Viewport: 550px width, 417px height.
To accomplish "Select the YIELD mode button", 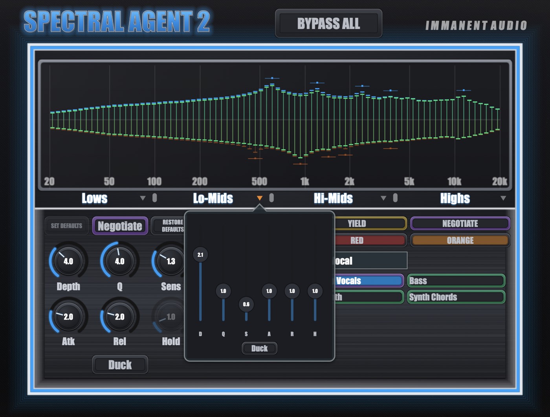I will tap(370, 223).
